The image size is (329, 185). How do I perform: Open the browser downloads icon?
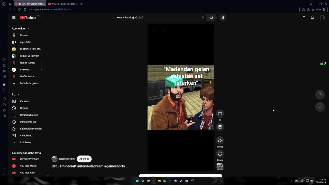pos(313,10)
